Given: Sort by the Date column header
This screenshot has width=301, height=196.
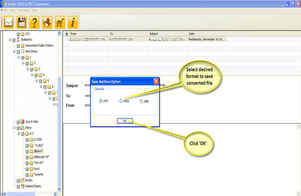Looking at the screenshot, I should [191, 34].
